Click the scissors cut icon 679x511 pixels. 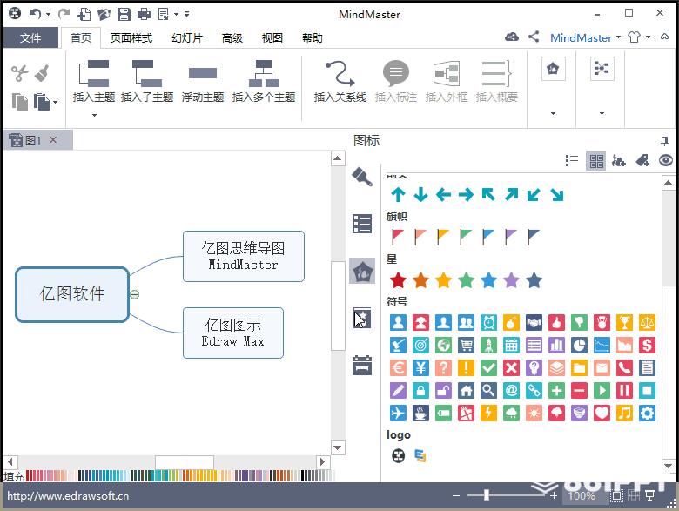19,73
